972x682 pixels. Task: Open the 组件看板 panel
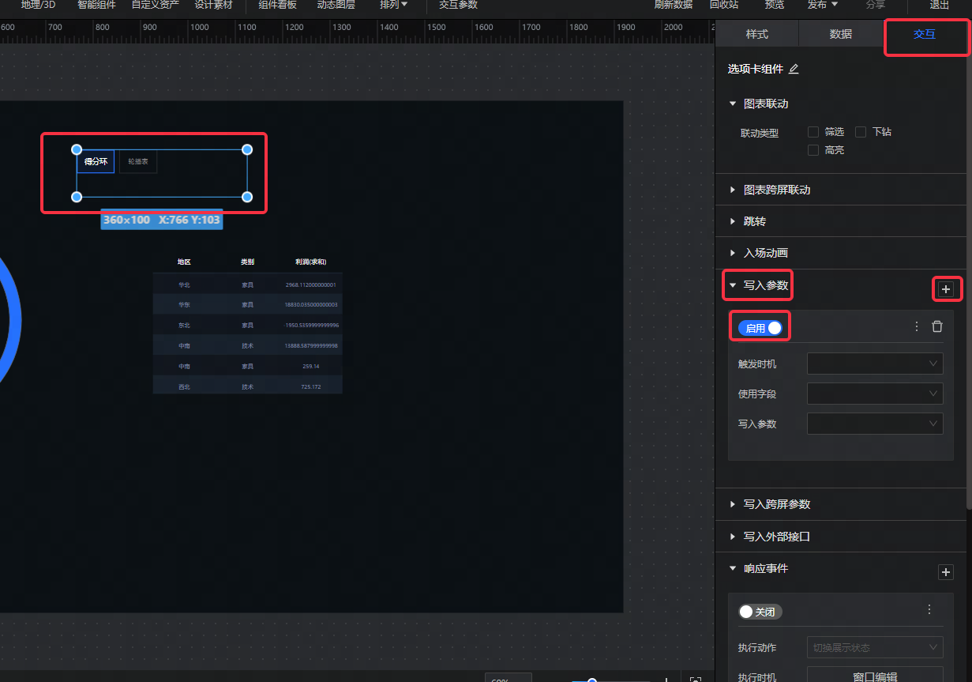tap(278, 5)
